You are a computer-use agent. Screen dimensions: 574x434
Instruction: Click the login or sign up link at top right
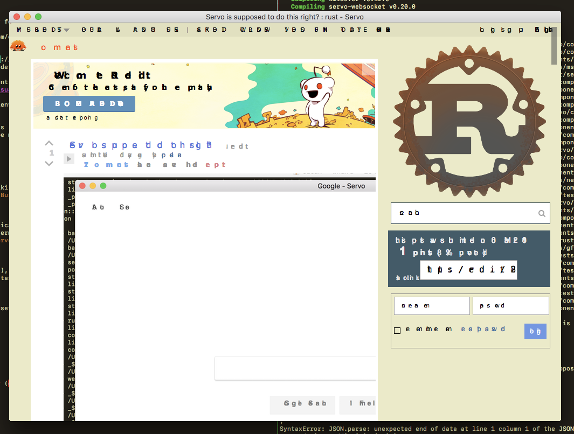pyautogui.click(x=502, y=30)
